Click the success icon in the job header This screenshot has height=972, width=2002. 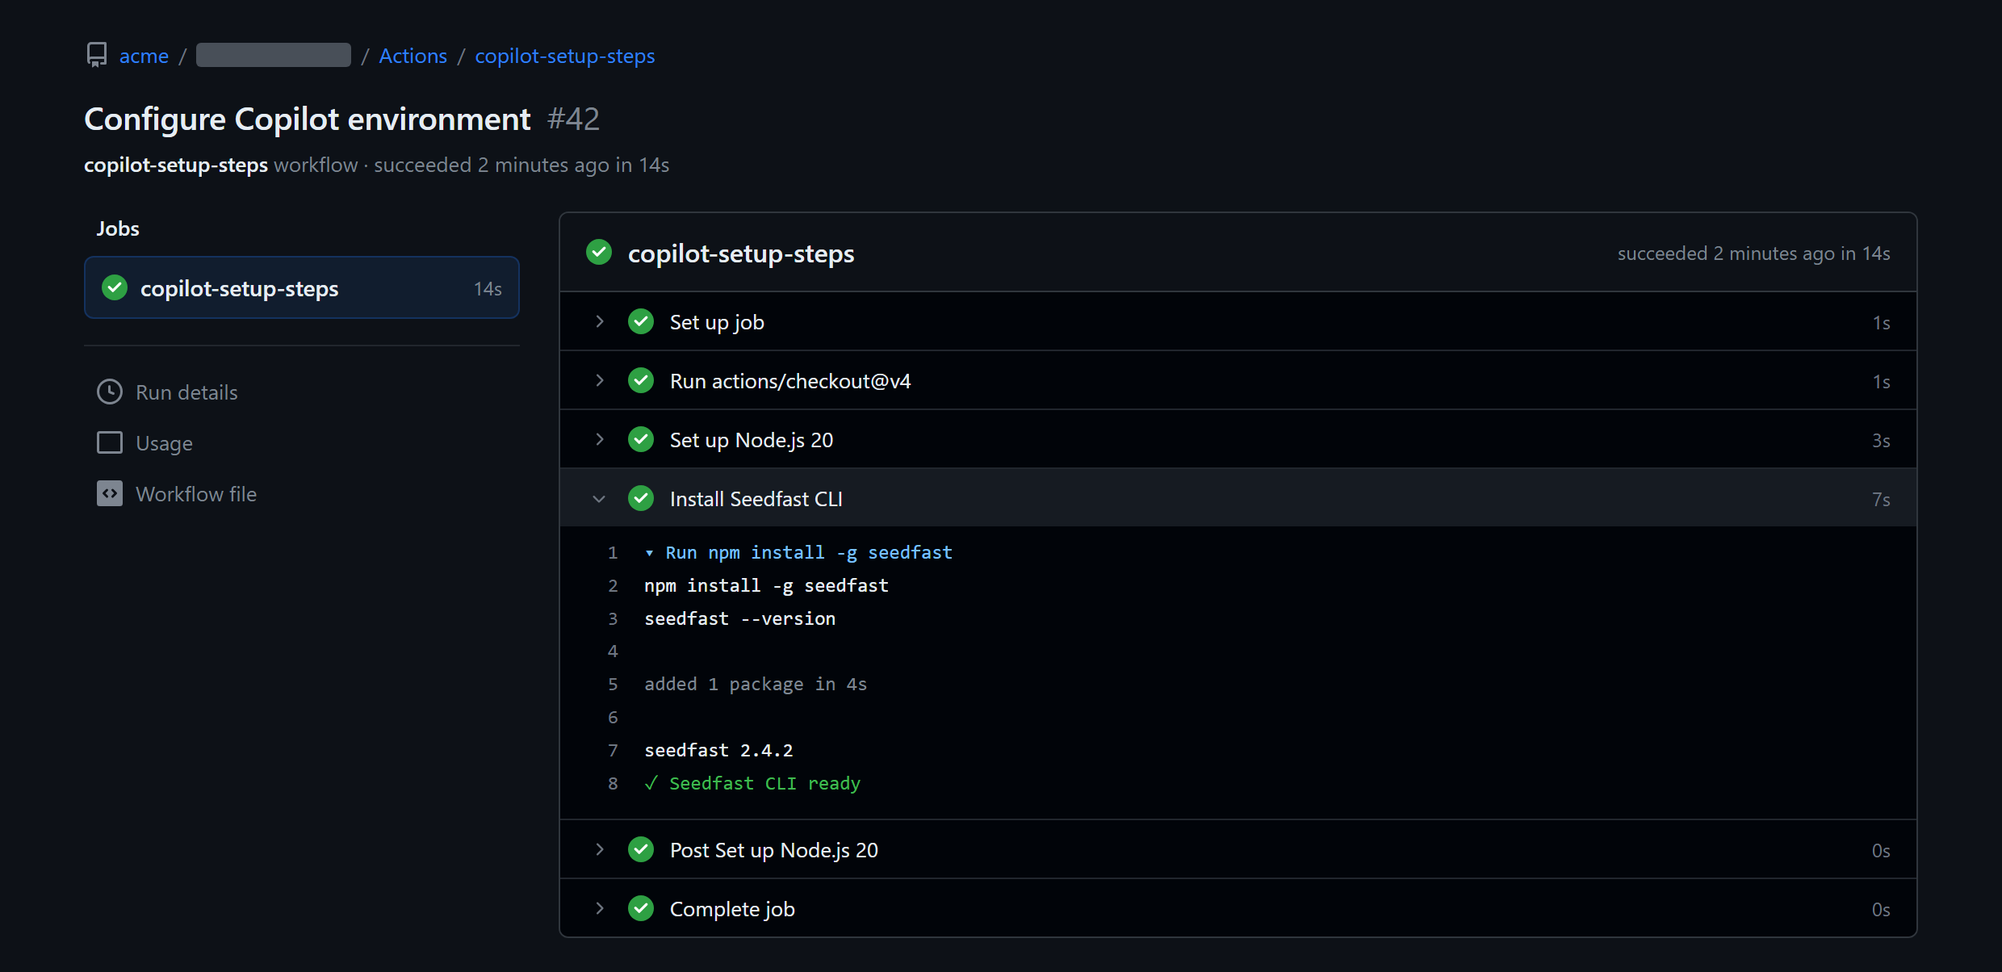(x=599, y=252)
